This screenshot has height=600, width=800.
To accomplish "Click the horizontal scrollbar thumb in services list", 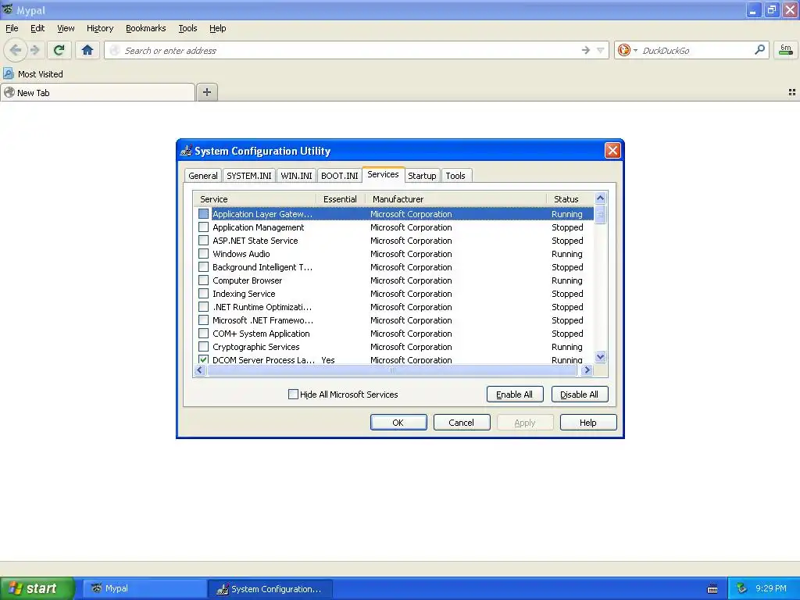I will tap(392, 370).
